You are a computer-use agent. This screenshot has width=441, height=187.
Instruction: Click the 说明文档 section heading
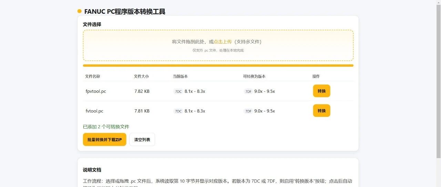click(x=92, y=170)
